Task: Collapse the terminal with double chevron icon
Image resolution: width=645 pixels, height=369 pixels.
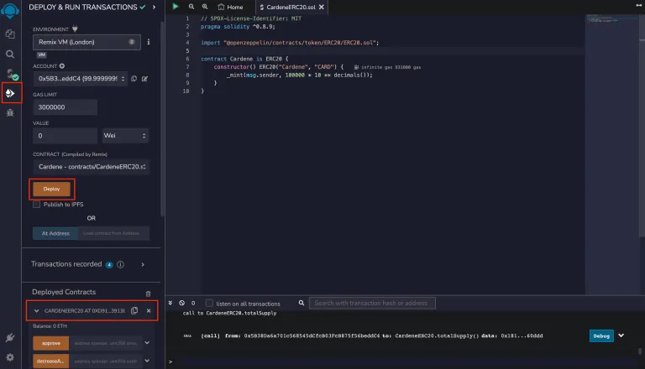Action: point(170,303)
